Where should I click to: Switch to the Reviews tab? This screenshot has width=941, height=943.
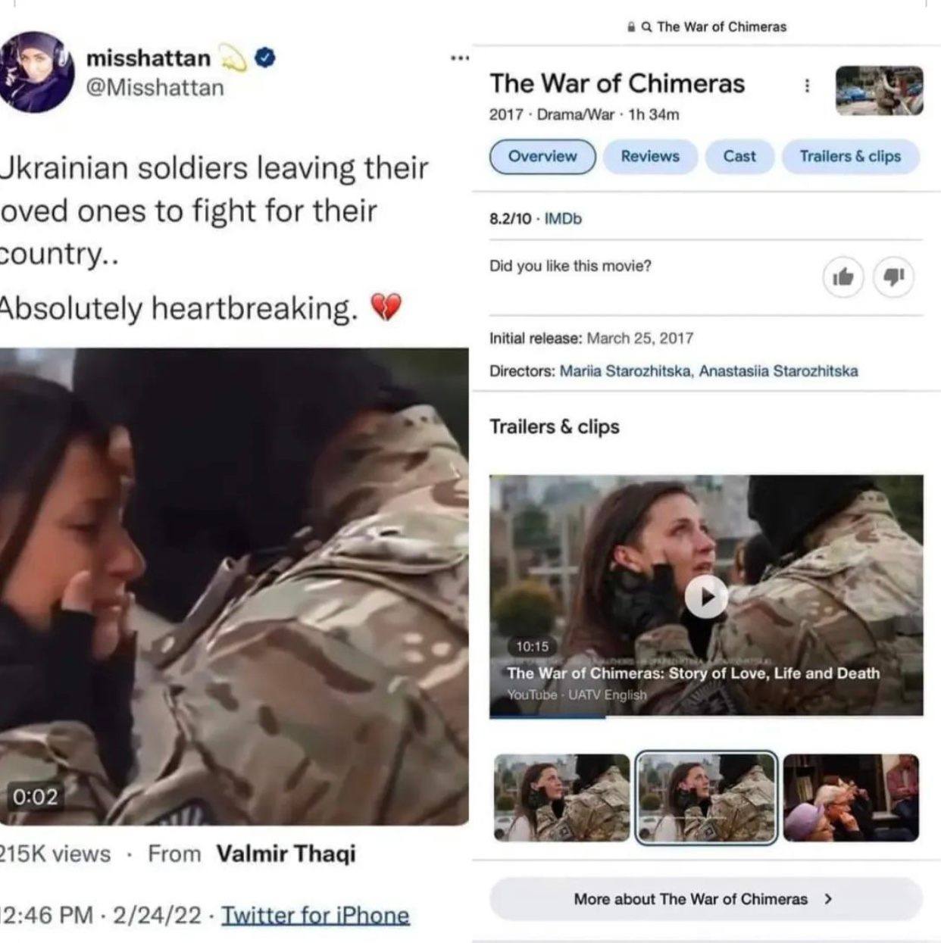point(650,156)
